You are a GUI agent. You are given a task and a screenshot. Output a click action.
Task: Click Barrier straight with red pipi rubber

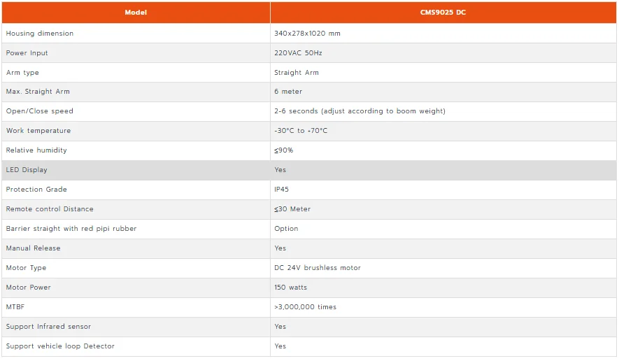click(x=71, y=229)
